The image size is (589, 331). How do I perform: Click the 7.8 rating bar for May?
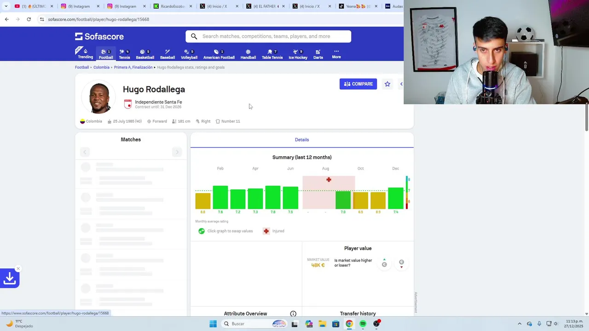273,197
